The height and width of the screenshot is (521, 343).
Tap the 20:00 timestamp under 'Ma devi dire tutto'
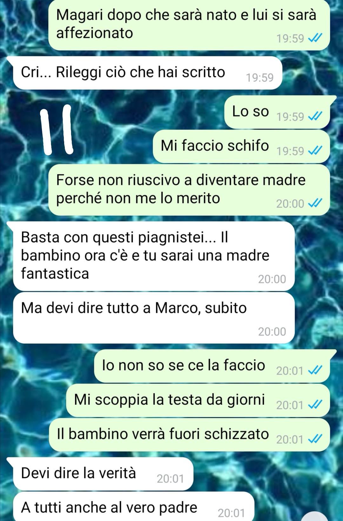(x=272, y=332)
